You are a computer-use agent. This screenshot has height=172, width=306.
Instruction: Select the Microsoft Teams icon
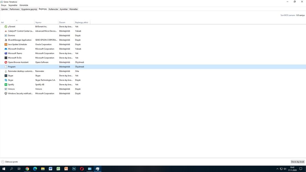(6, 53)
